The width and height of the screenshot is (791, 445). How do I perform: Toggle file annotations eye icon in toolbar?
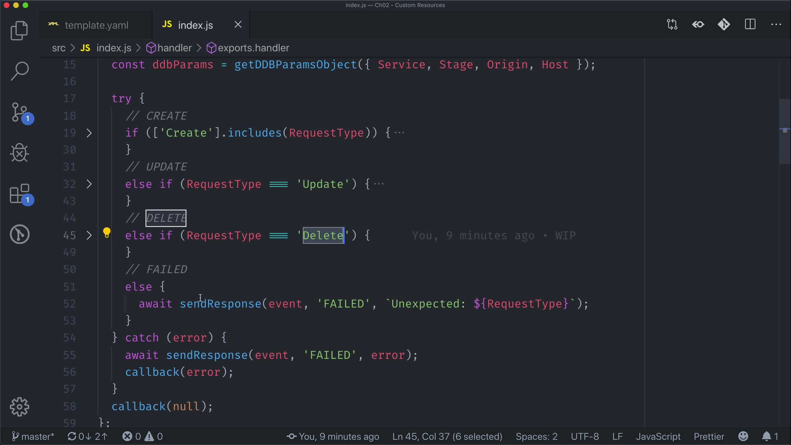tap(698, 25)
